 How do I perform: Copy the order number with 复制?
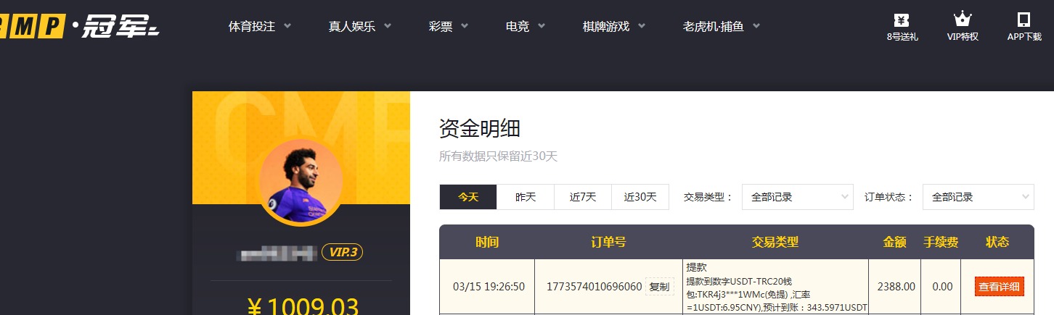(659, 287)
